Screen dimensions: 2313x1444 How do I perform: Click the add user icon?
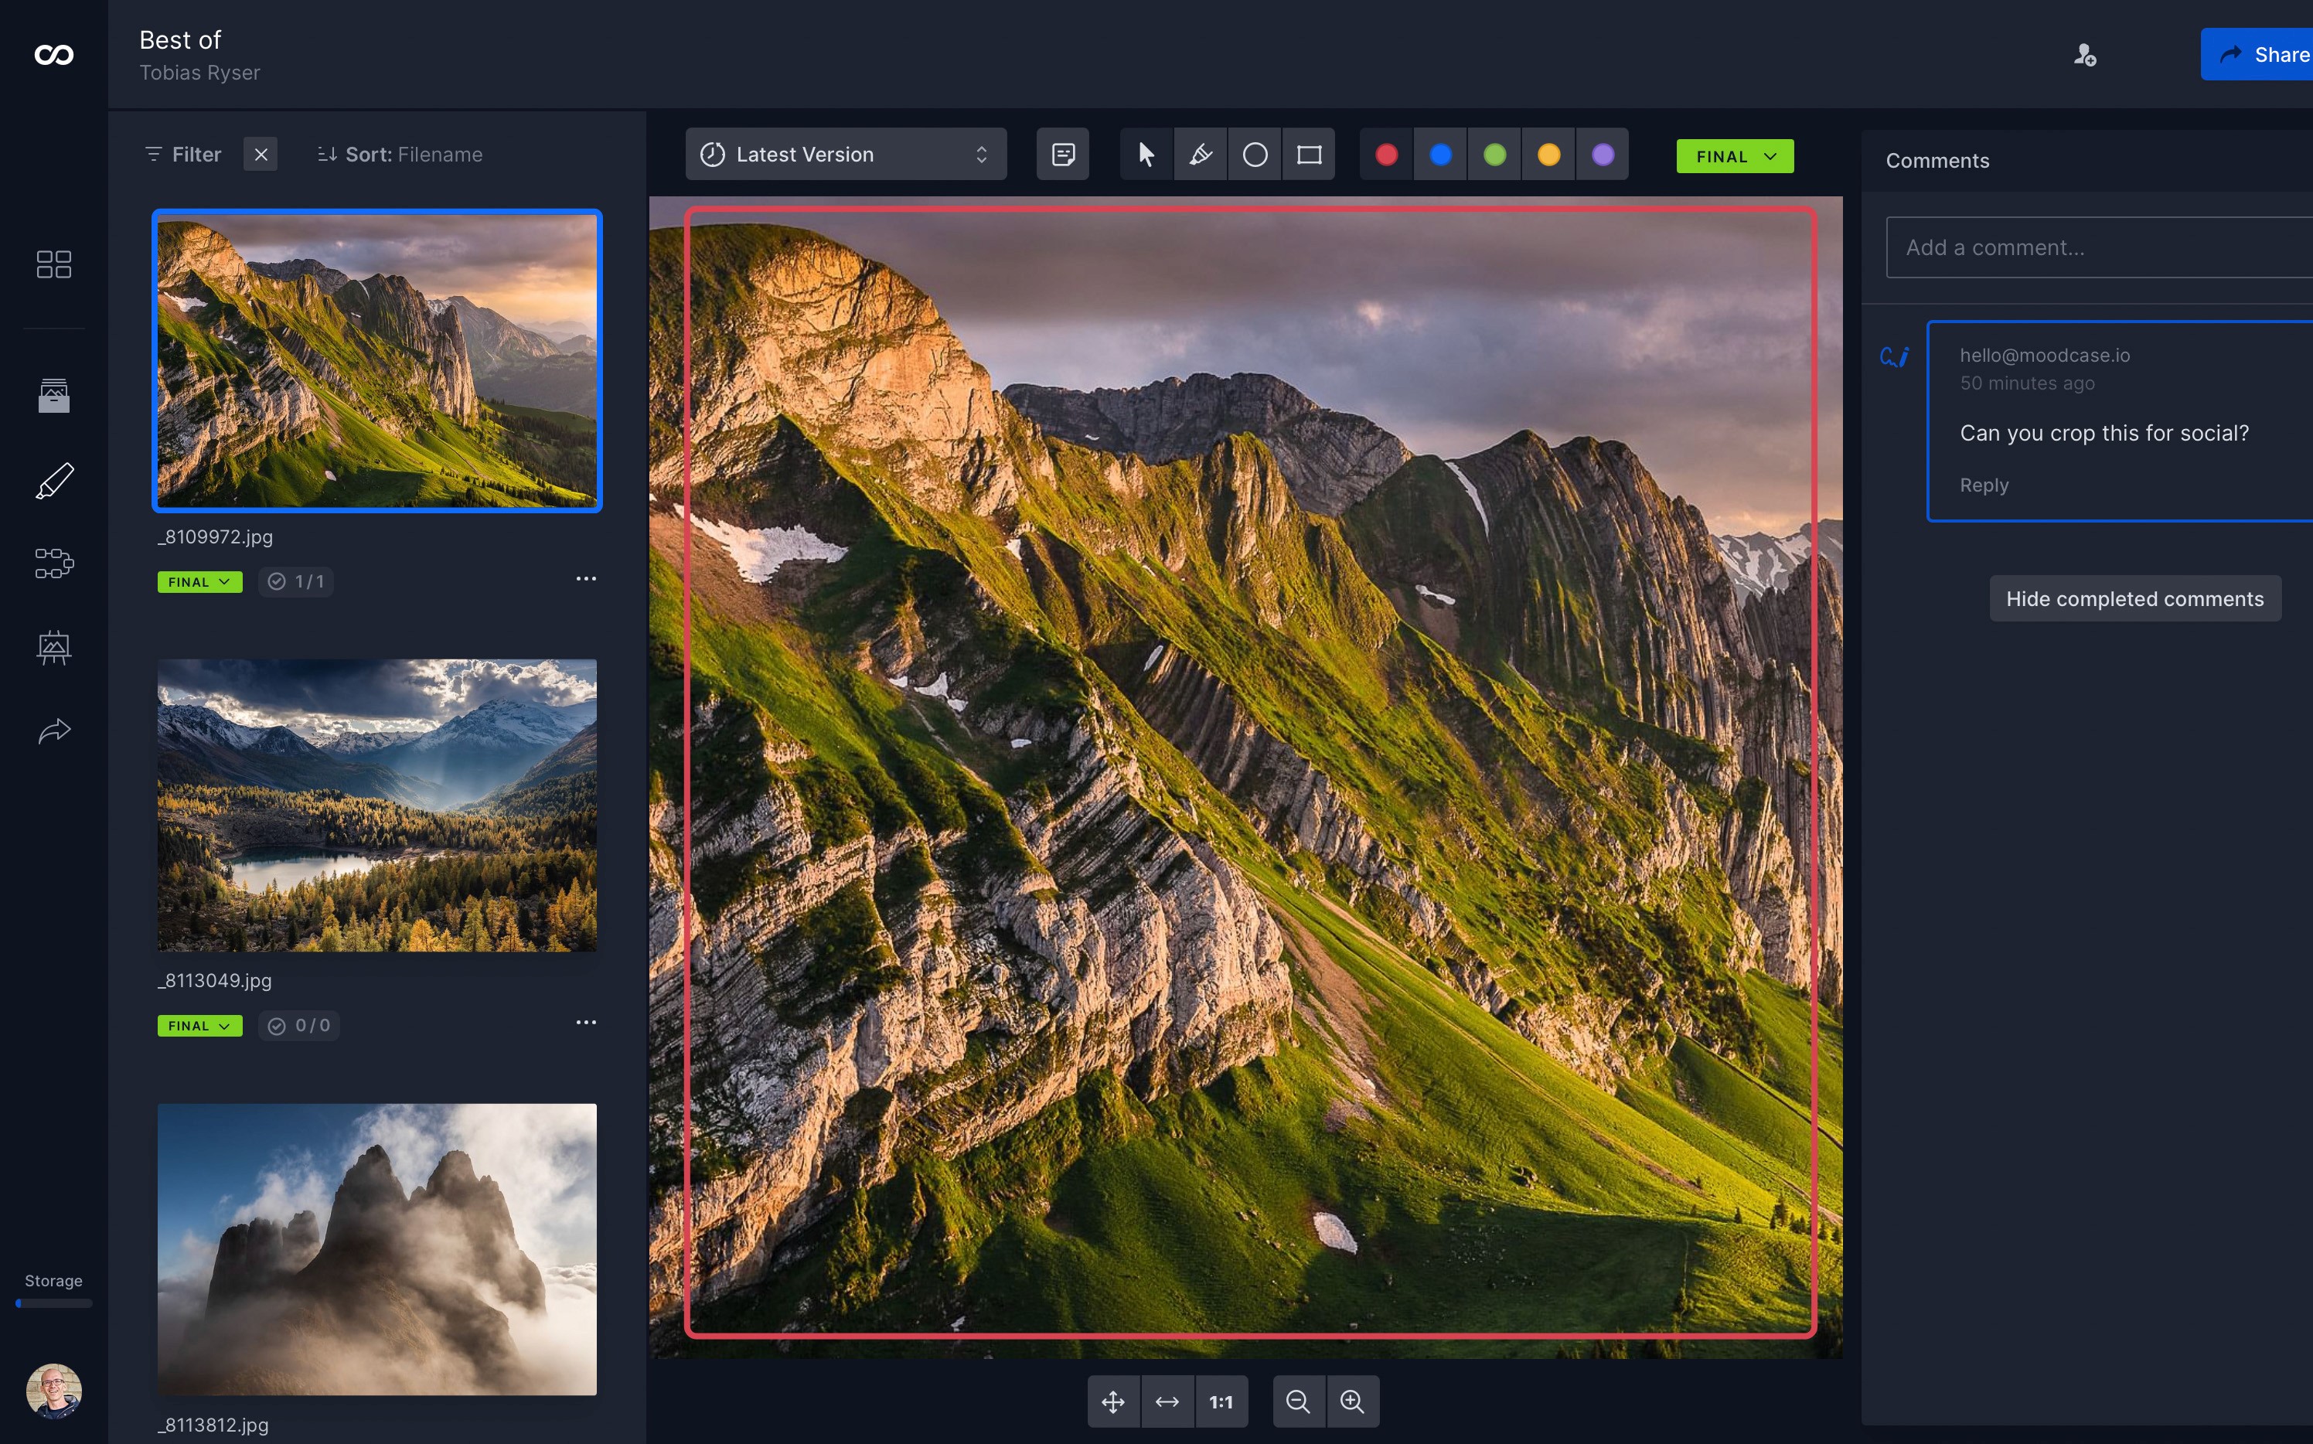[x=2085, y=56]
